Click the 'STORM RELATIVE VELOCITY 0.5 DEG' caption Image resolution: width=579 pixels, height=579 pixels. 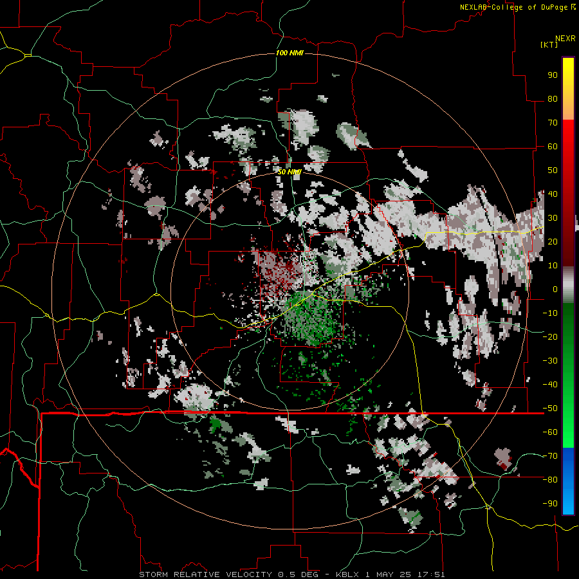[228, 574]
